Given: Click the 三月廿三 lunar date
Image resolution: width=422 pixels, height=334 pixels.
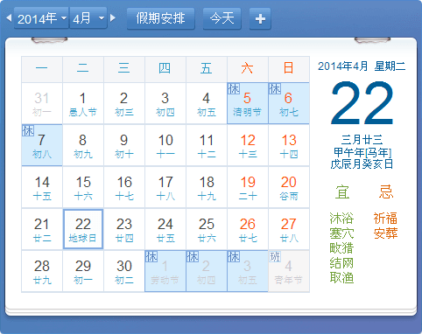Looking at the screenshot, I should click(362, 140).
